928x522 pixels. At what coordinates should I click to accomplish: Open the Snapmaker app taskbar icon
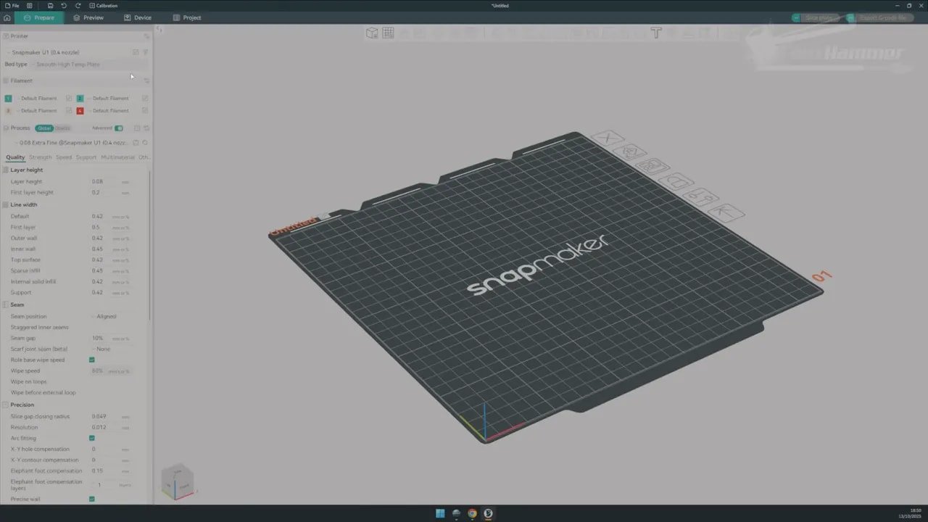(488, 513)
